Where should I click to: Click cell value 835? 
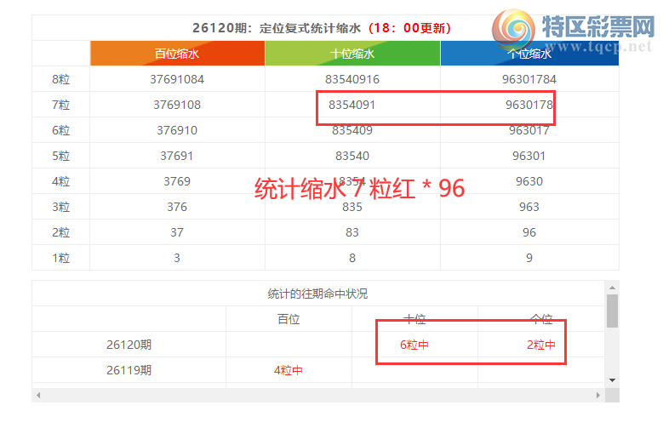(x=352, y=207)
